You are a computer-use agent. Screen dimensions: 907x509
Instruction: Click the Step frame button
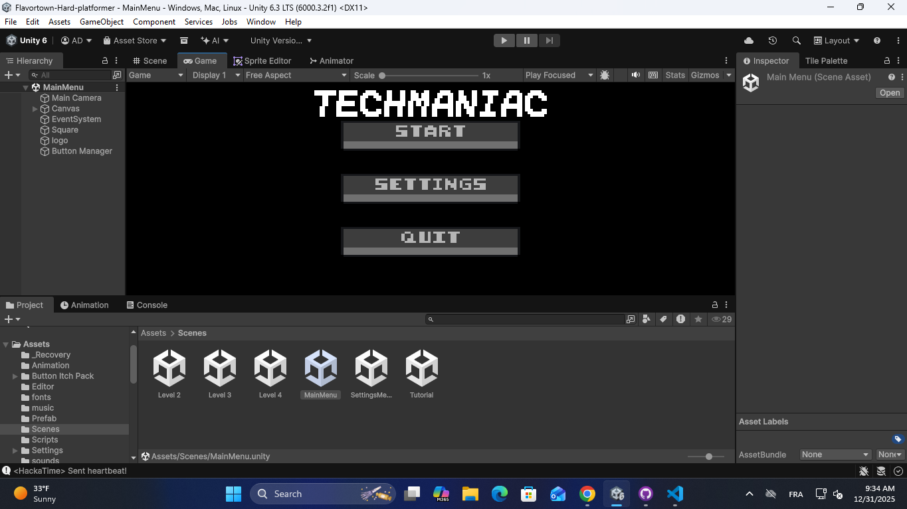[549, 40]
